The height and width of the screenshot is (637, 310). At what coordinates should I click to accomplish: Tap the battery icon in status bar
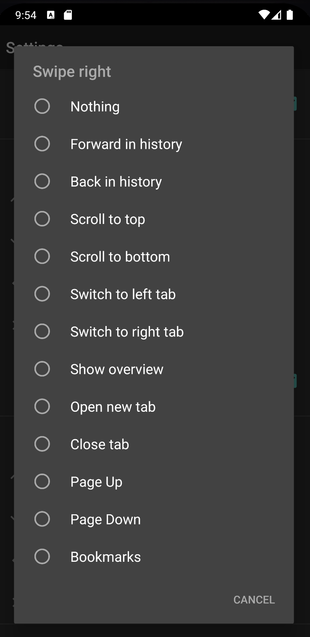point(289,15)
